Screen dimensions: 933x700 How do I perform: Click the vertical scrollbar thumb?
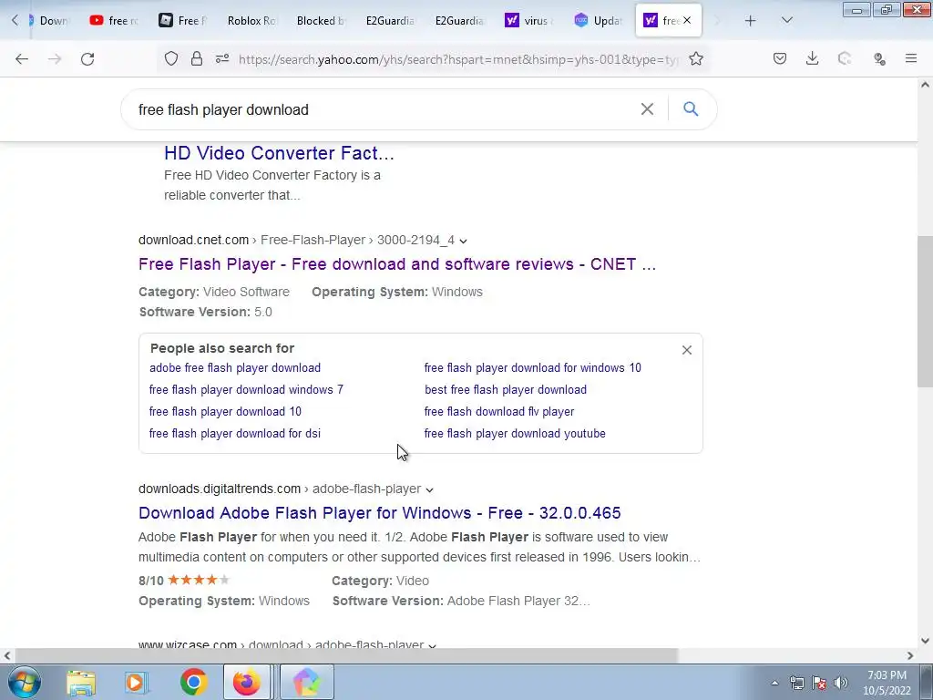click(925, 312)
